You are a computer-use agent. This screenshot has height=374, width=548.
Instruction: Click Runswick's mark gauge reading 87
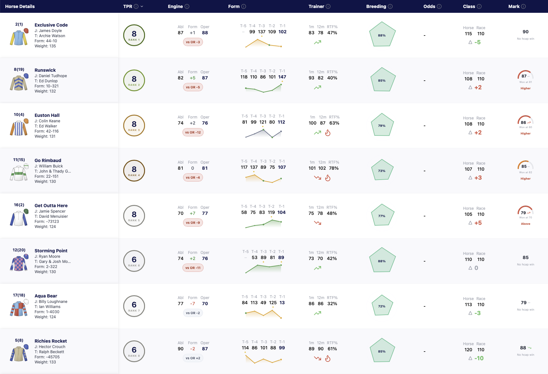[526, 76]
